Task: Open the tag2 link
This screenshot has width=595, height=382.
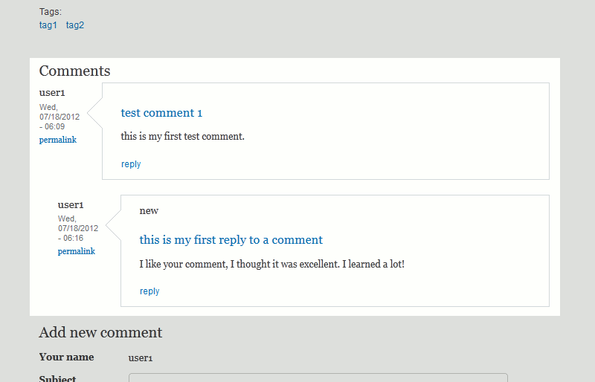Action: 75,25
